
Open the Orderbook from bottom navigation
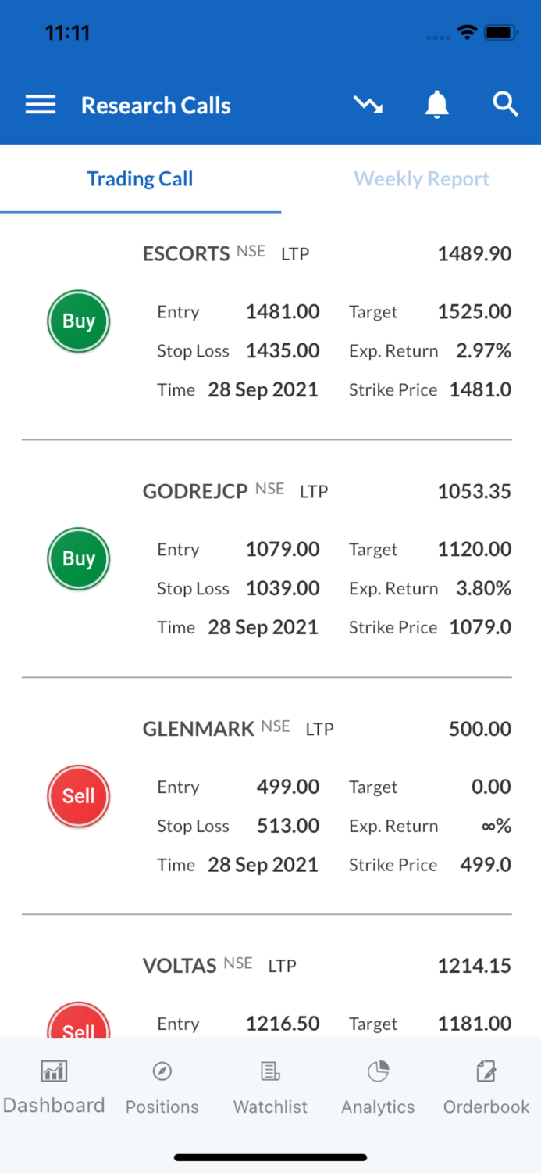(x=486, y=1085)
